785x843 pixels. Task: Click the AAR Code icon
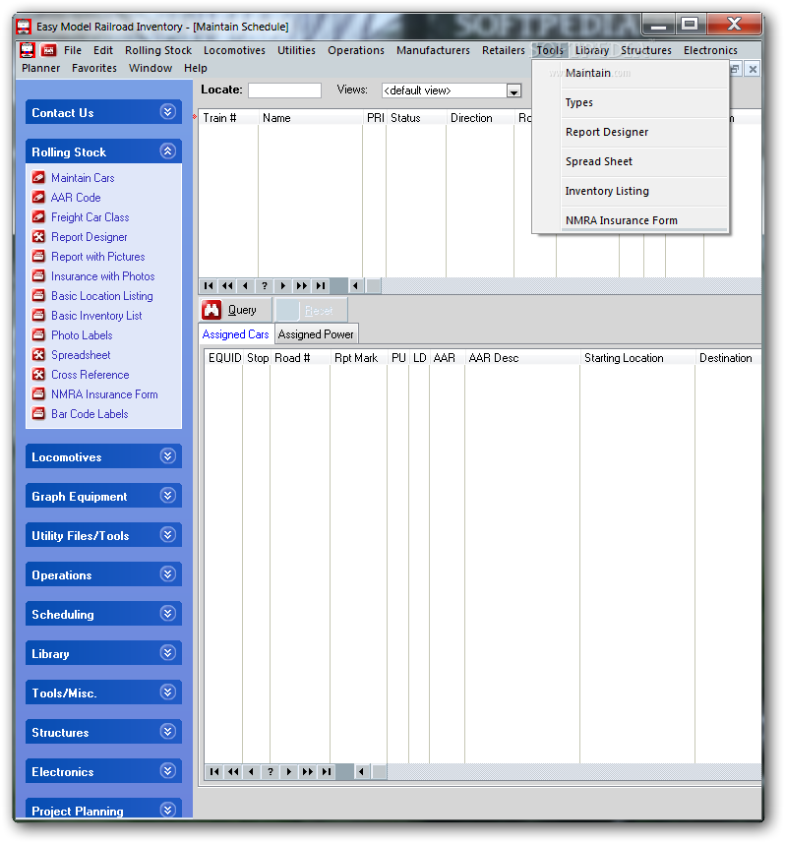pyautogui.click(x=38, y=198)
